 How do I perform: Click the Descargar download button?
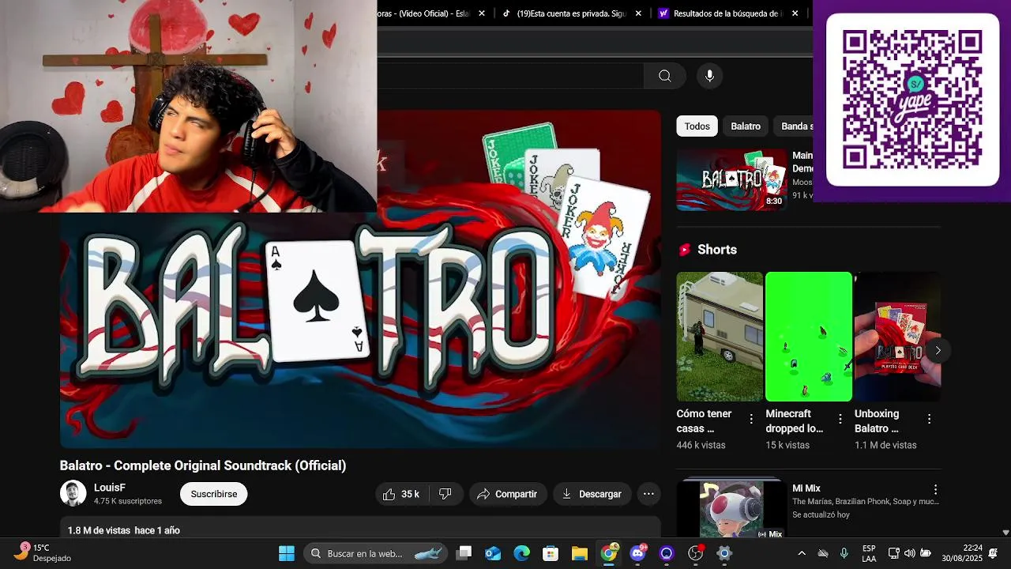point(592,494)
